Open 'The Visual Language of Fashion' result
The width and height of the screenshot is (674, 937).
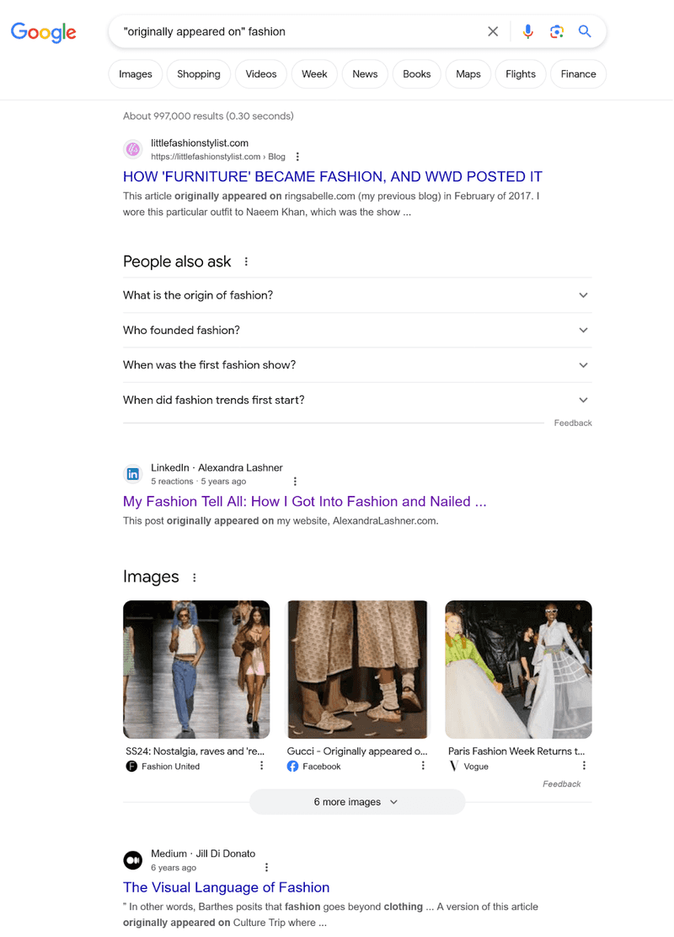(227, 888)
